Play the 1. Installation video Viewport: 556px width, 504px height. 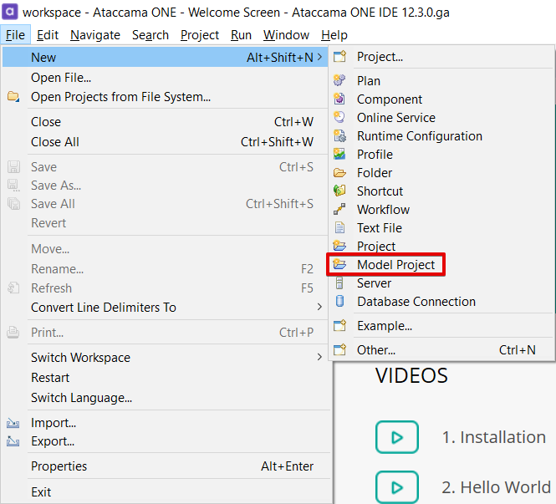coord(397,437)
